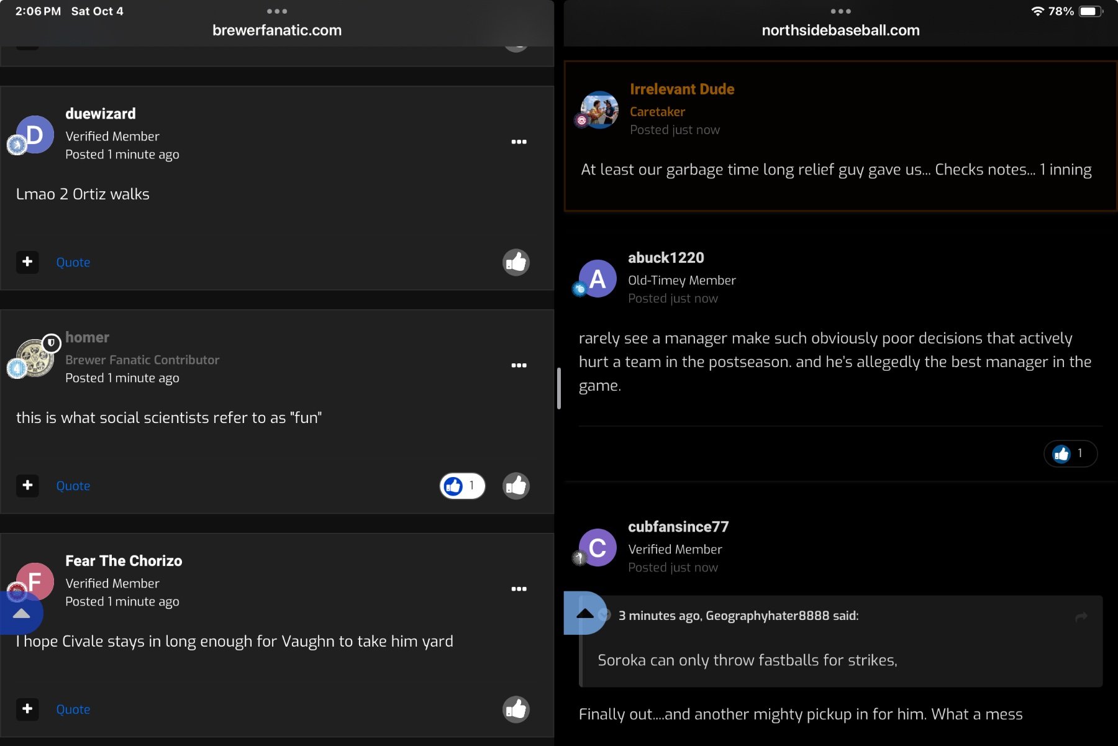View reactions count on homer's post

click(x=462, y=486)
